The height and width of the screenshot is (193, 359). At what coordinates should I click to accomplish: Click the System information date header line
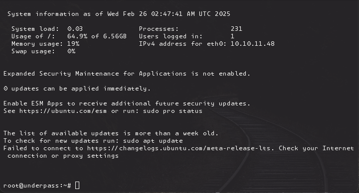[119, 14]
